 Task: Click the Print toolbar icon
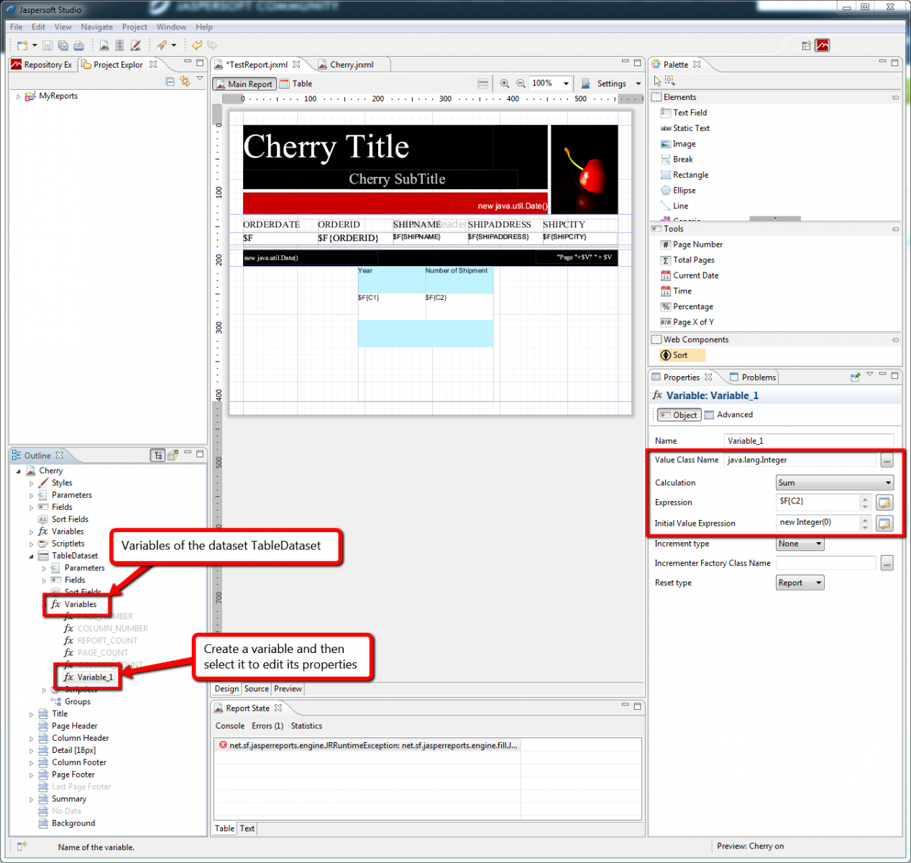[x=78, y=45]
